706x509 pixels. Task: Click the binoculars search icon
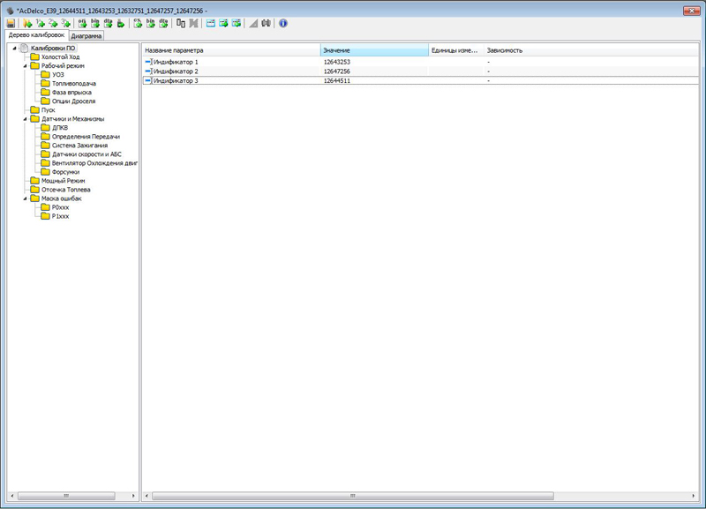click(x=265, y=23)
